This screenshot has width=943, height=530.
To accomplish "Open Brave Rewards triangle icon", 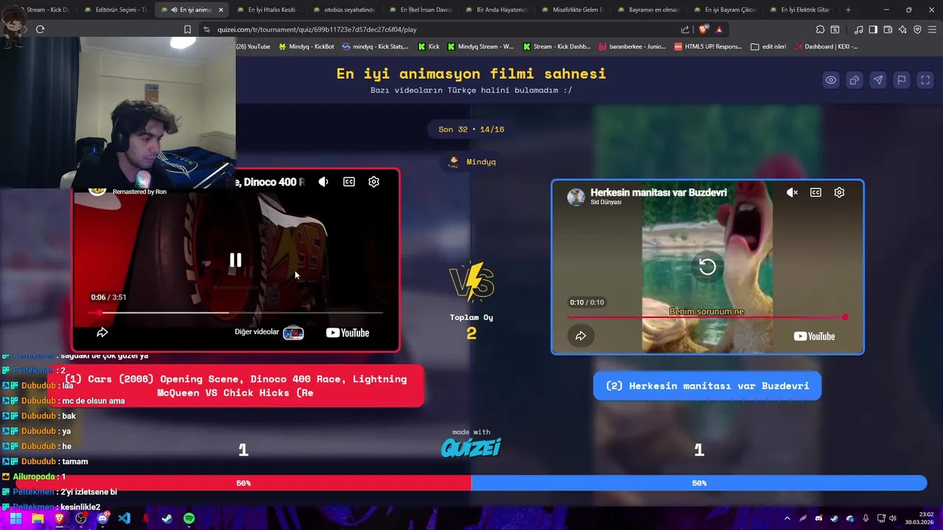I will (x=719, y=29).
